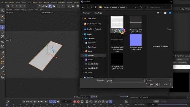This screenshot has height=107, width=190.
Task: Open the MoGraph menu
Action: click(53, 2)
